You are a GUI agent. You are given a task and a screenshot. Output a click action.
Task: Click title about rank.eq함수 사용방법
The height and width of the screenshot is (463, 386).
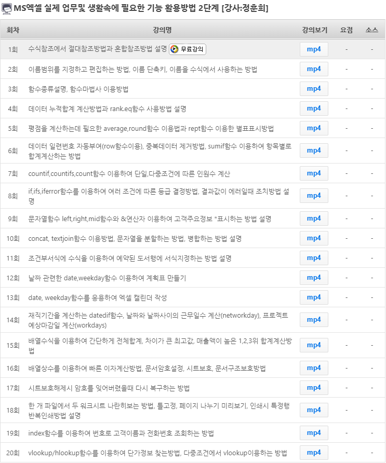pos(107,109)
